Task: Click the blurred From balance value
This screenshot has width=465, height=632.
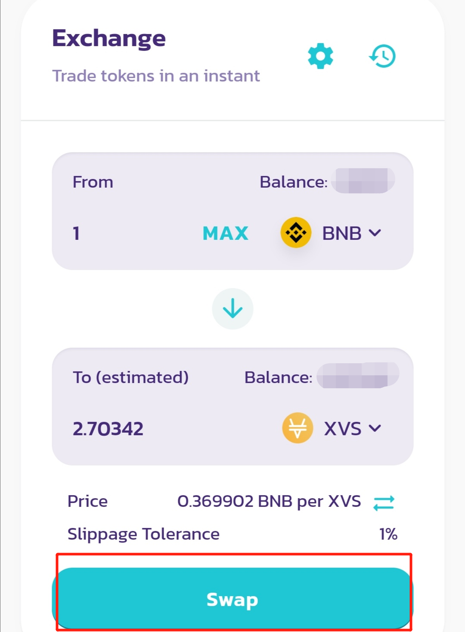Action: 363,181
